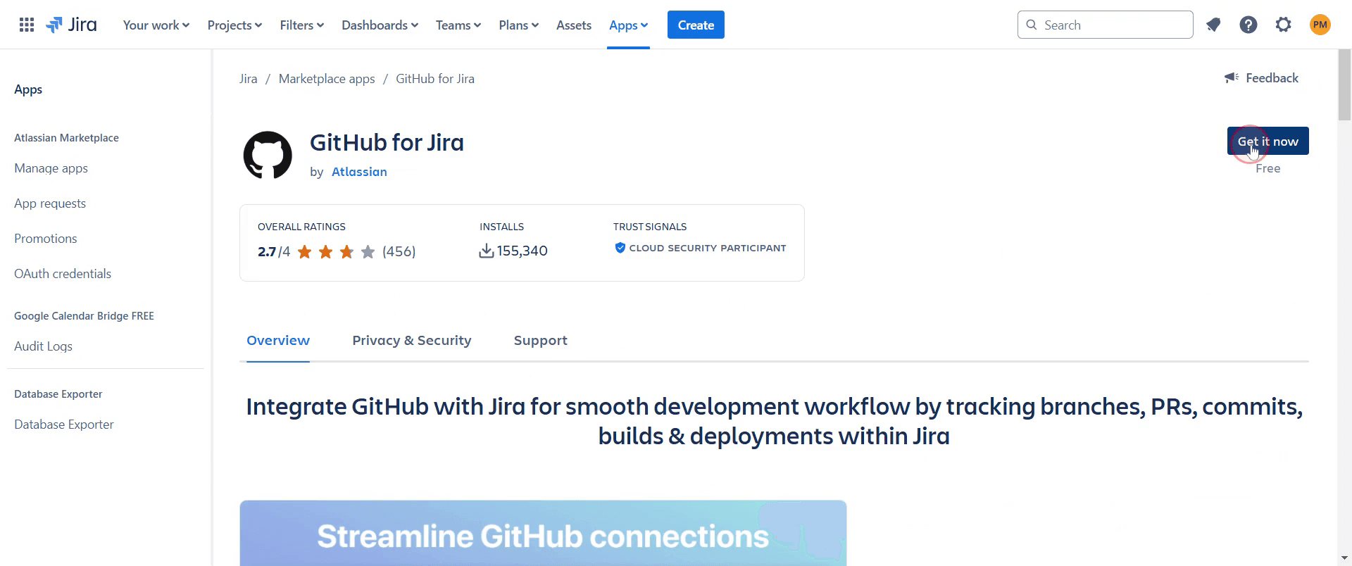Click the Get it now button

(1267, 141)
